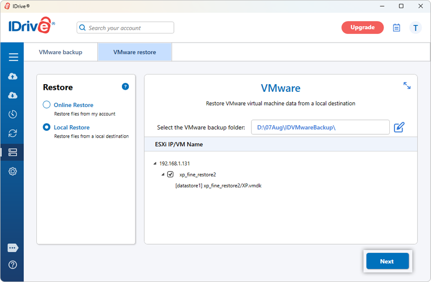Switch to the VMware restore tab
431x282 pixels.
135,52
